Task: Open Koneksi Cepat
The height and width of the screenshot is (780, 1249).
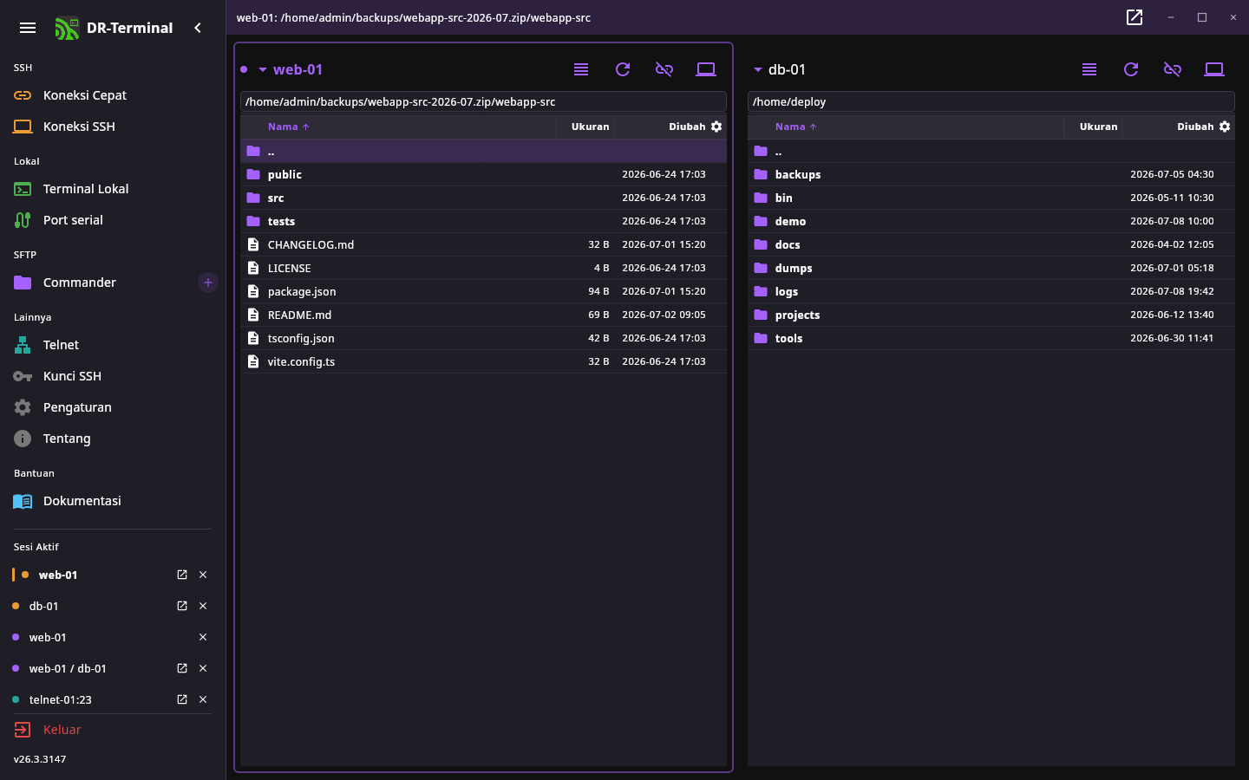Action: (x=113, y=95)
